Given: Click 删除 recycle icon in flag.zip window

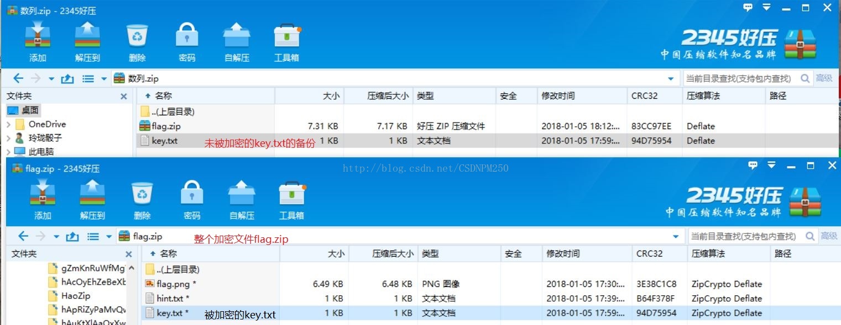Looking at the screenshot, I should (142, 193).
